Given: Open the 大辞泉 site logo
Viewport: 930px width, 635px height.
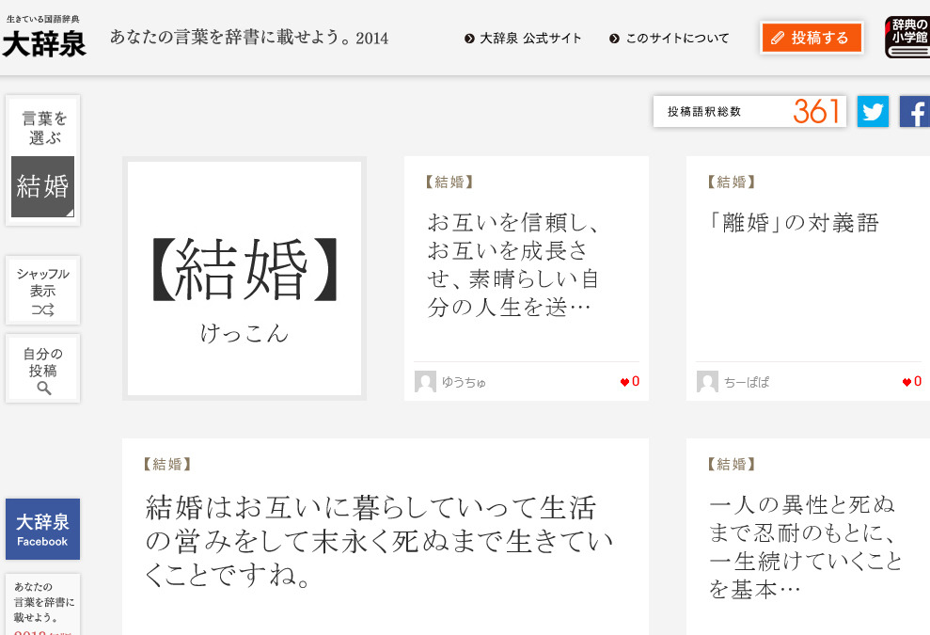Looking at the screenshot, I should [x=44, y=37].
